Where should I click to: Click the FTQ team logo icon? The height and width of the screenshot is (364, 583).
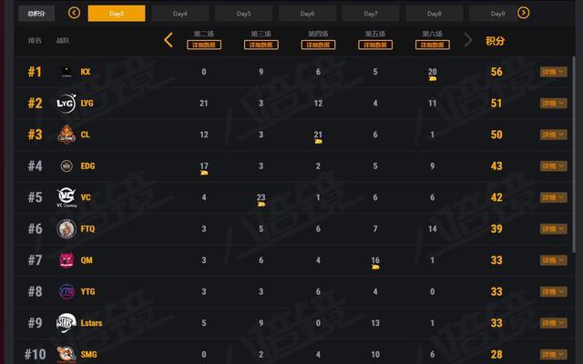(66, 228)
